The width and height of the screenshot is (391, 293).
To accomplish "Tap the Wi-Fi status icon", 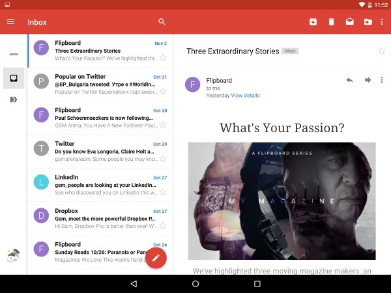I will 362,5.
